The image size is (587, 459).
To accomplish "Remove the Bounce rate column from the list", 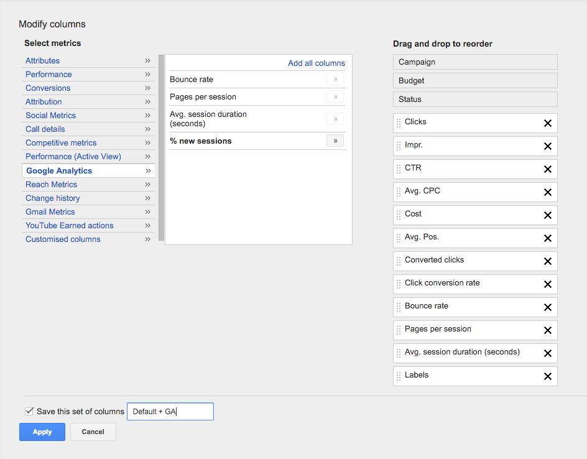I will coord(548,307).
